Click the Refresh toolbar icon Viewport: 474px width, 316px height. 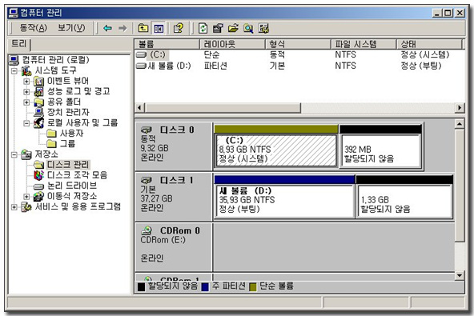203,28
